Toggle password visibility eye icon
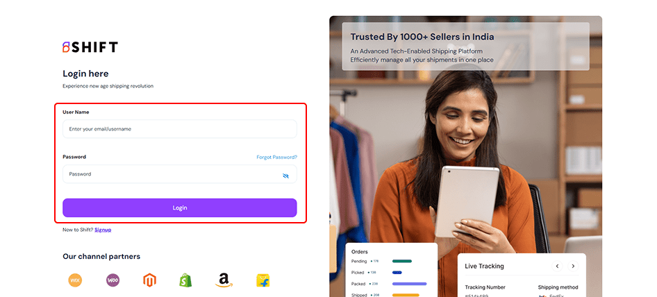This screenshot has width=657, height=297. click(x=285, y=176)
